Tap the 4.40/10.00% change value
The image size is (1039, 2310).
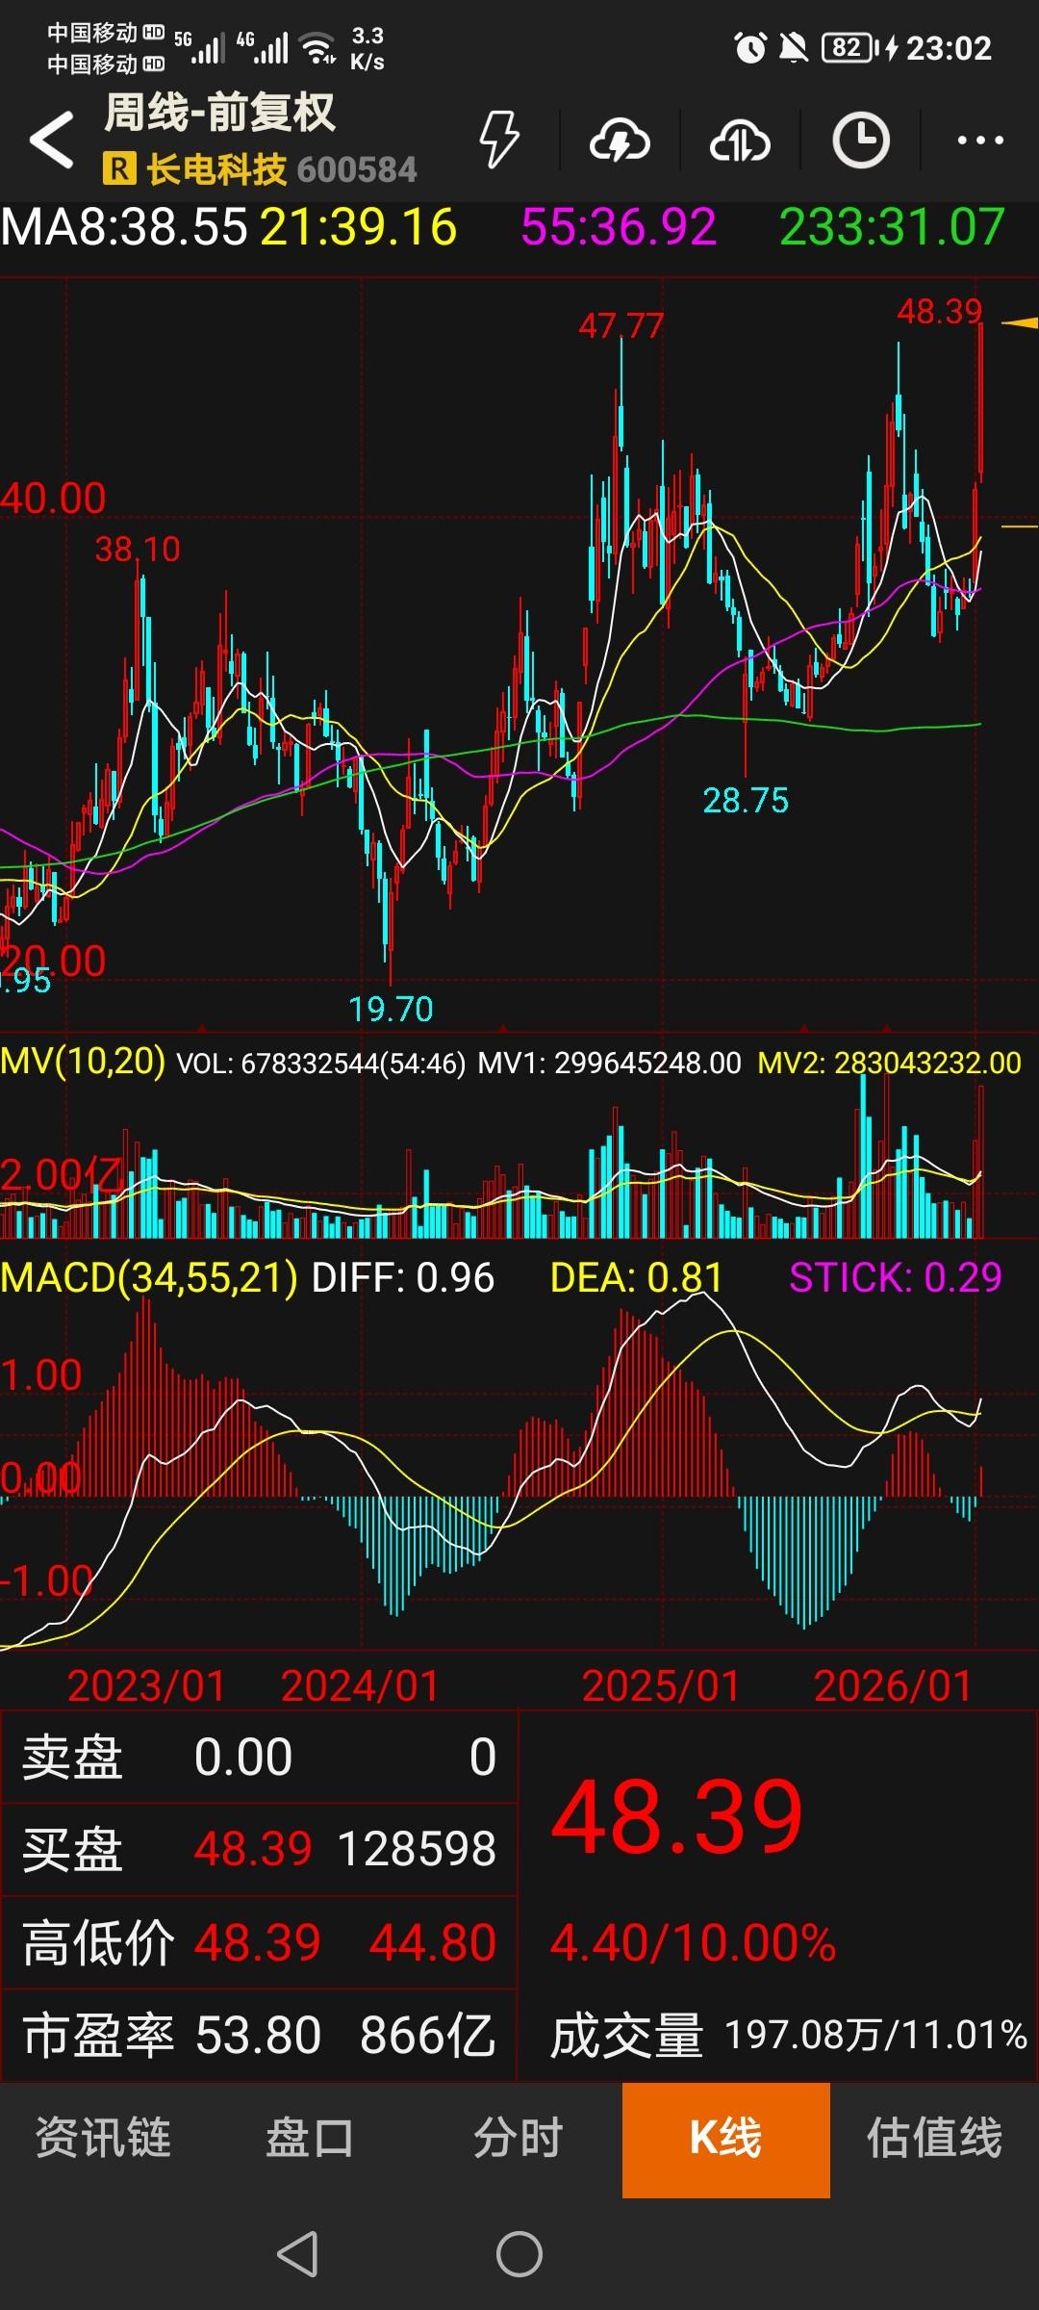click(693, 1942)
